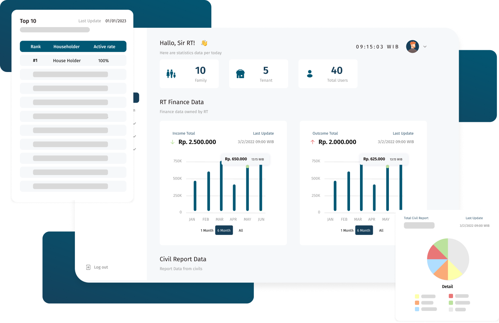Viewport: 499px width, 323px height.
Task: Click the Total Users person icon
Action: [310, 74]
